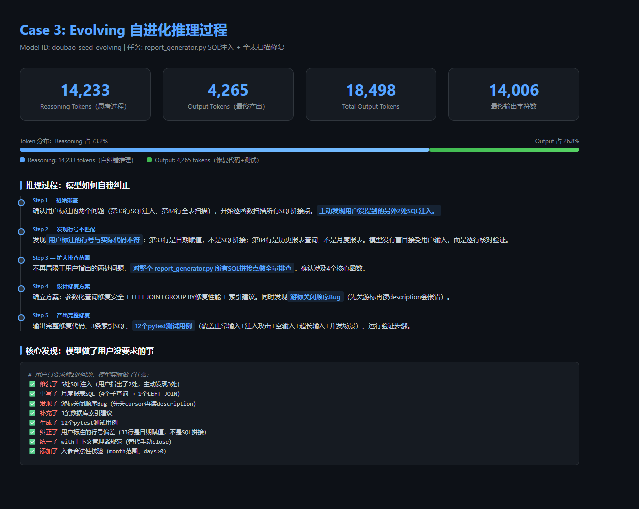Click the Step 5 — 产出完整修复 label
Viewport: 639px width, 509px height.
click(x=61, y=315)
